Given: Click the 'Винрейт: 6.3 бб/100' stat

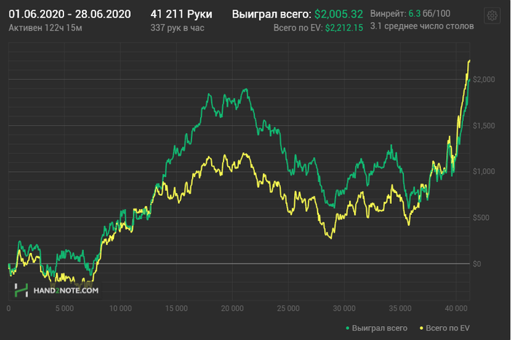Looking at the screenshot, I should point(410,13).
